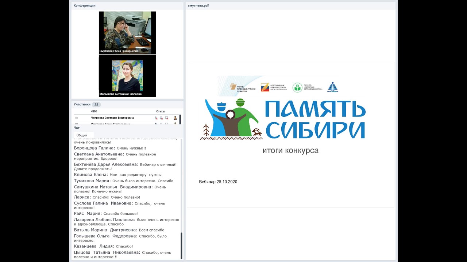Screen dimensions: 467x262
Task: Click Чепикова's screen sharing status icon
Action: point(166,118)
